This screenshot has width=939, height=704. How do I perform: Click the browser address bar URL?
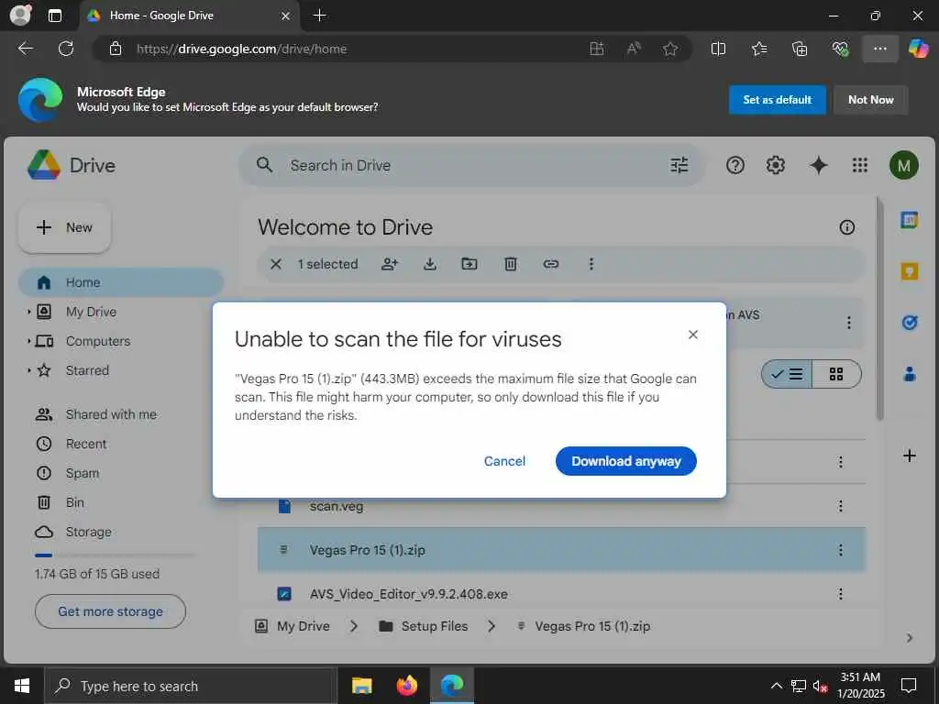point(241,49)
